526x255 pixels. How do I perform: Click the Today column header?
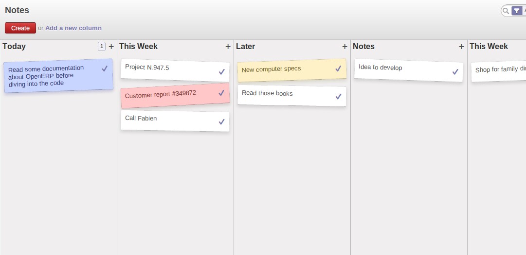[x=14, y=47]
